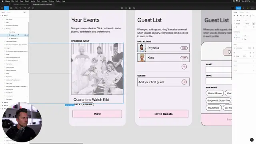
Task: Click the layers panel vertical scrollbar
Action: [x=29, y=47]
